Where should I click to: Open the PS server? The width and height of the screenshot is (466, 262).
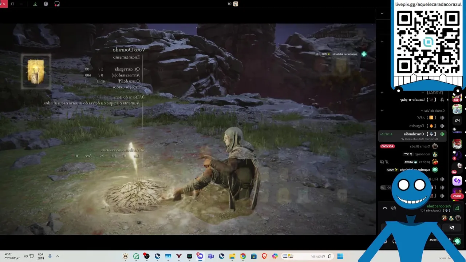(x=457, y=120)
